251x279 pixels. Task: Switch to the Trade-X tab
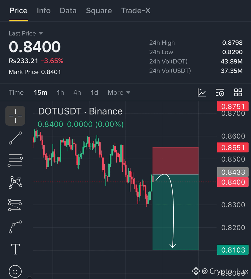(136, 11)
